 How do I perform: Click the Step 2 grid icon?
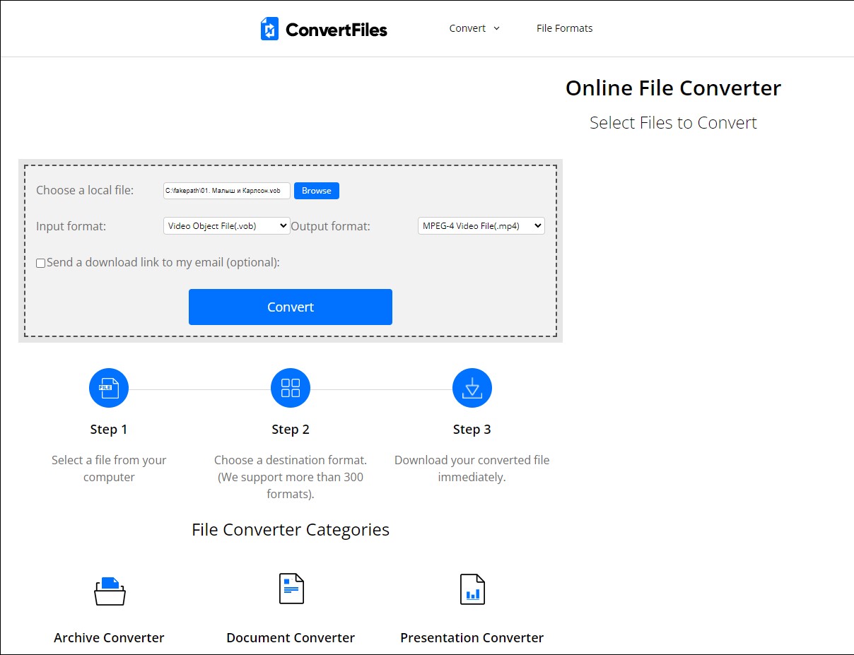pos(291,388)
